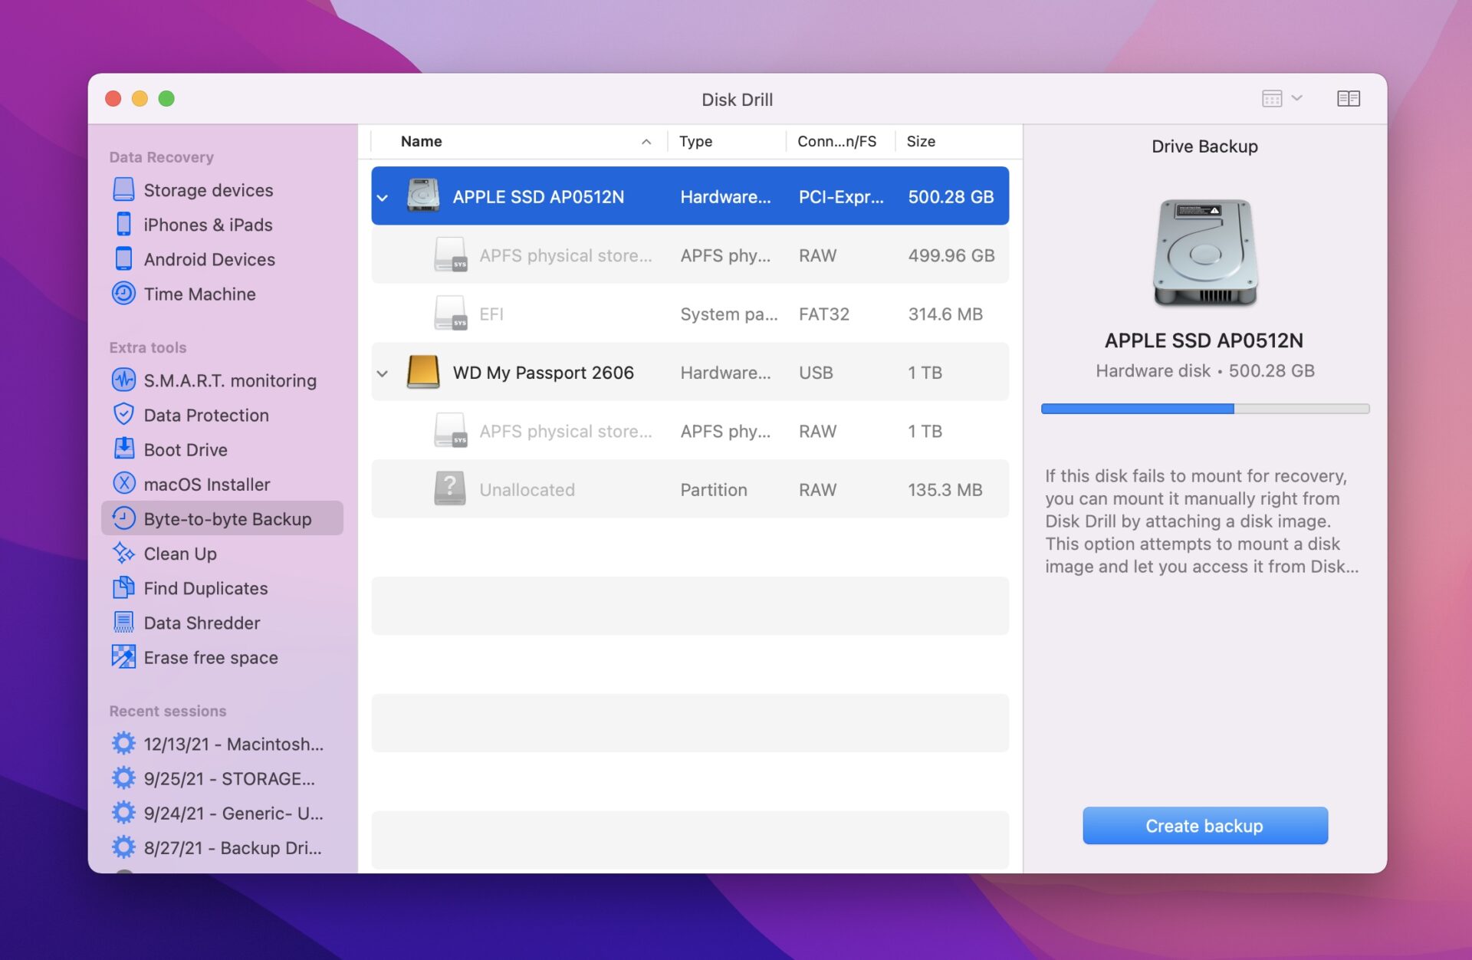1472x960 pixels.
Task: Select the S.M.A.R.T. monitoring icon
Action: [124, 380]
